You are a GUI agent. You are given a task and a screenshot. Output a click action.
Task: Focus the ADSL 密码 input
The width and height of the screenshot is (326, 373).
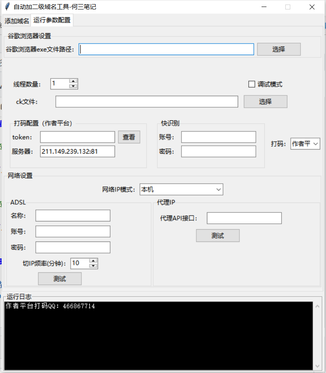point(73,247)
